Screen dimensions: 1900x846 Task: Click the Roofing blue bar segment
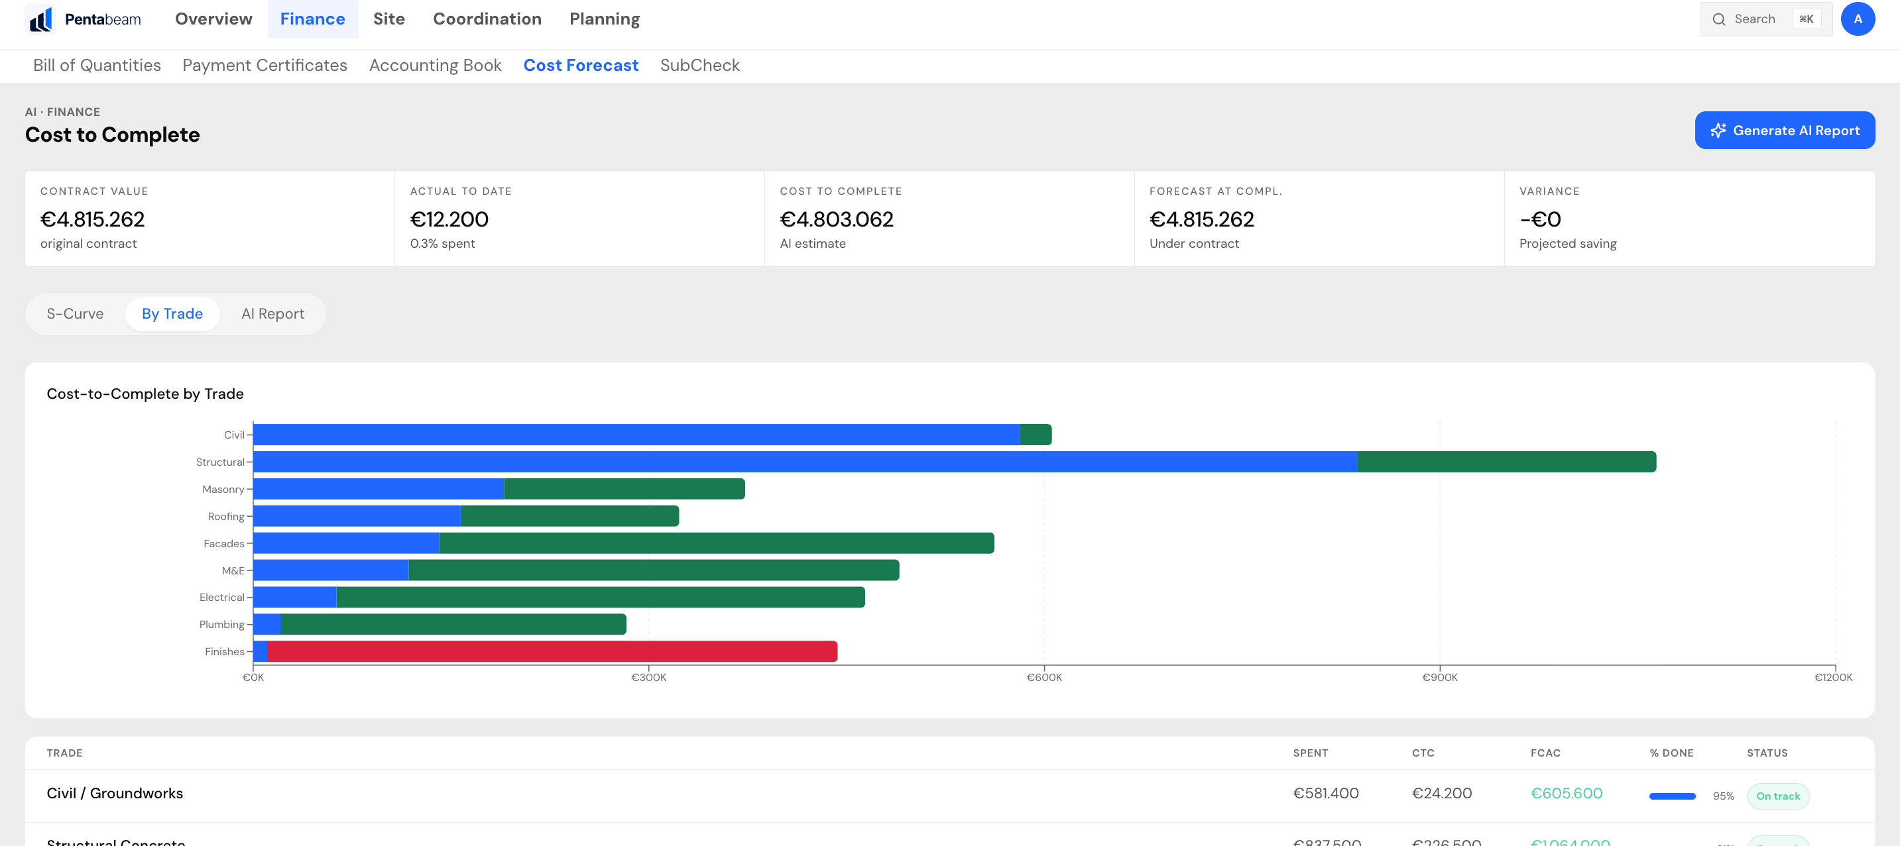(x=357, y=517)
